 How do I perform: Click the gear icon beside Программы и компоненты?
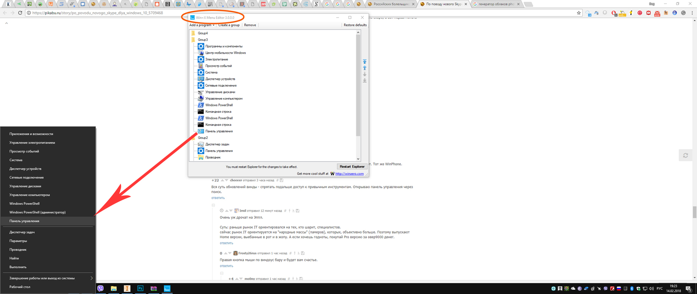[201, 46]
